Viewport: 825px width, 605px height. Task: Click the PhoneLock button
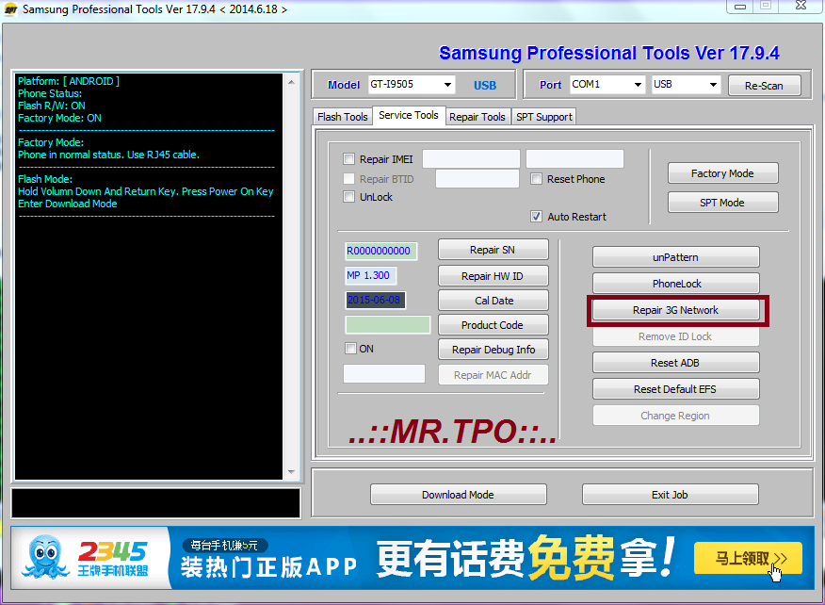coord(676,284)
